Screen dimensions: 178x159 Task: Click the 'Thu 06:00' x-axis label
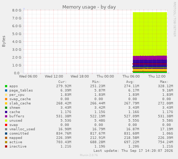pos(131,76)
